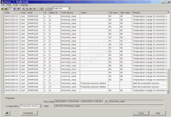The width and height of the screenshot is (171, 117).
Task: Click the Id column header
Action: tap(46, 13)
